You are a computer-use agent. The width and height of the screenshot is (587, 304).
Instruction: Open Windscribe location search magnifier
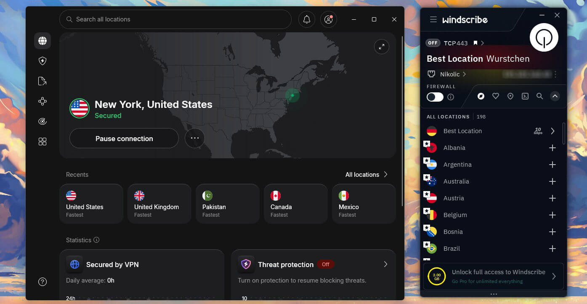[540, 96]
